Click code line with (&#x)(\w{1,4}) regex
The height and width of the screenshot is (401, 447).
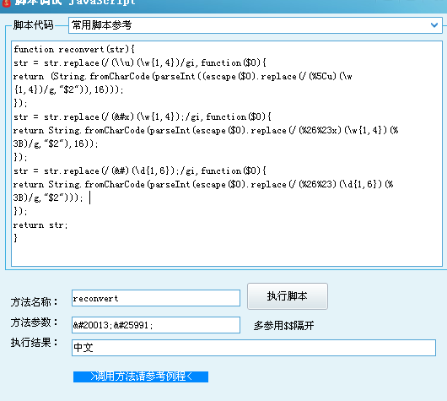tap(142, 117)
